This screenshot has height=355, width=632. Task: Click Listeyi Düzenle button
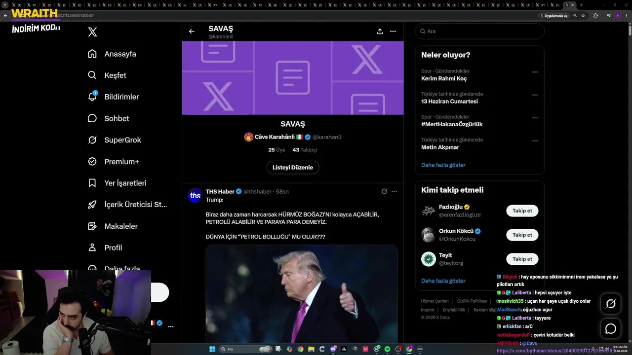293,167
